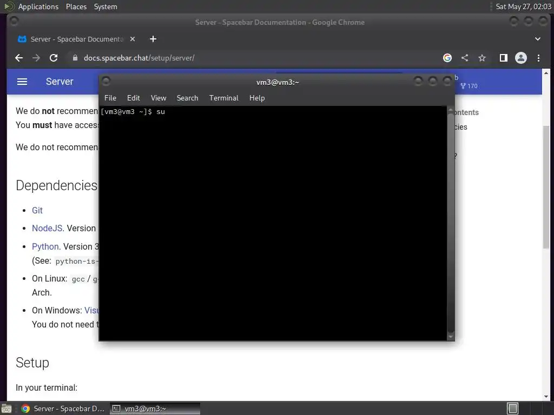Click the clock Sat May 27, 02:03
554x415 pixels.
pyautogui.click(x=523, y=6)
